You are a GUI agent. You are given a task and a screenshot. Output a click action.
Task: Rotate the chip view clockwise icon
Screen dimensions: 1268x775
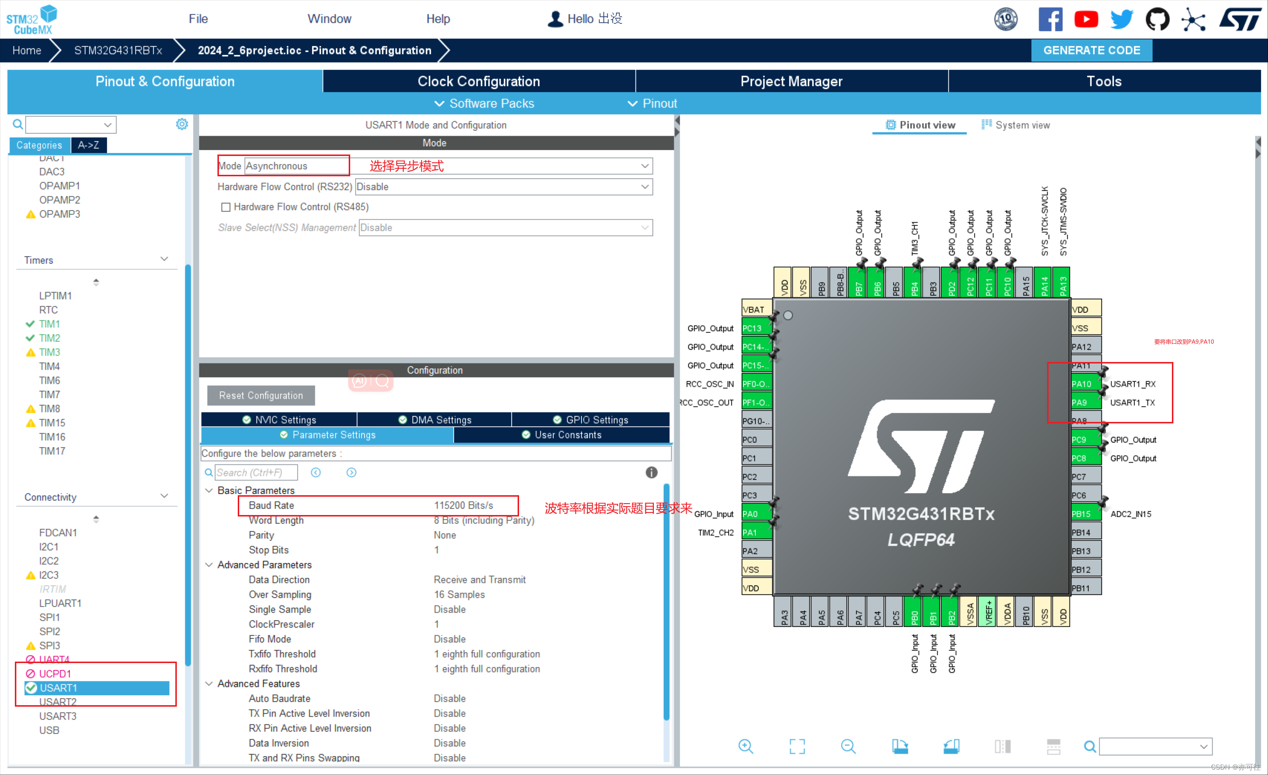click(900, 746)
